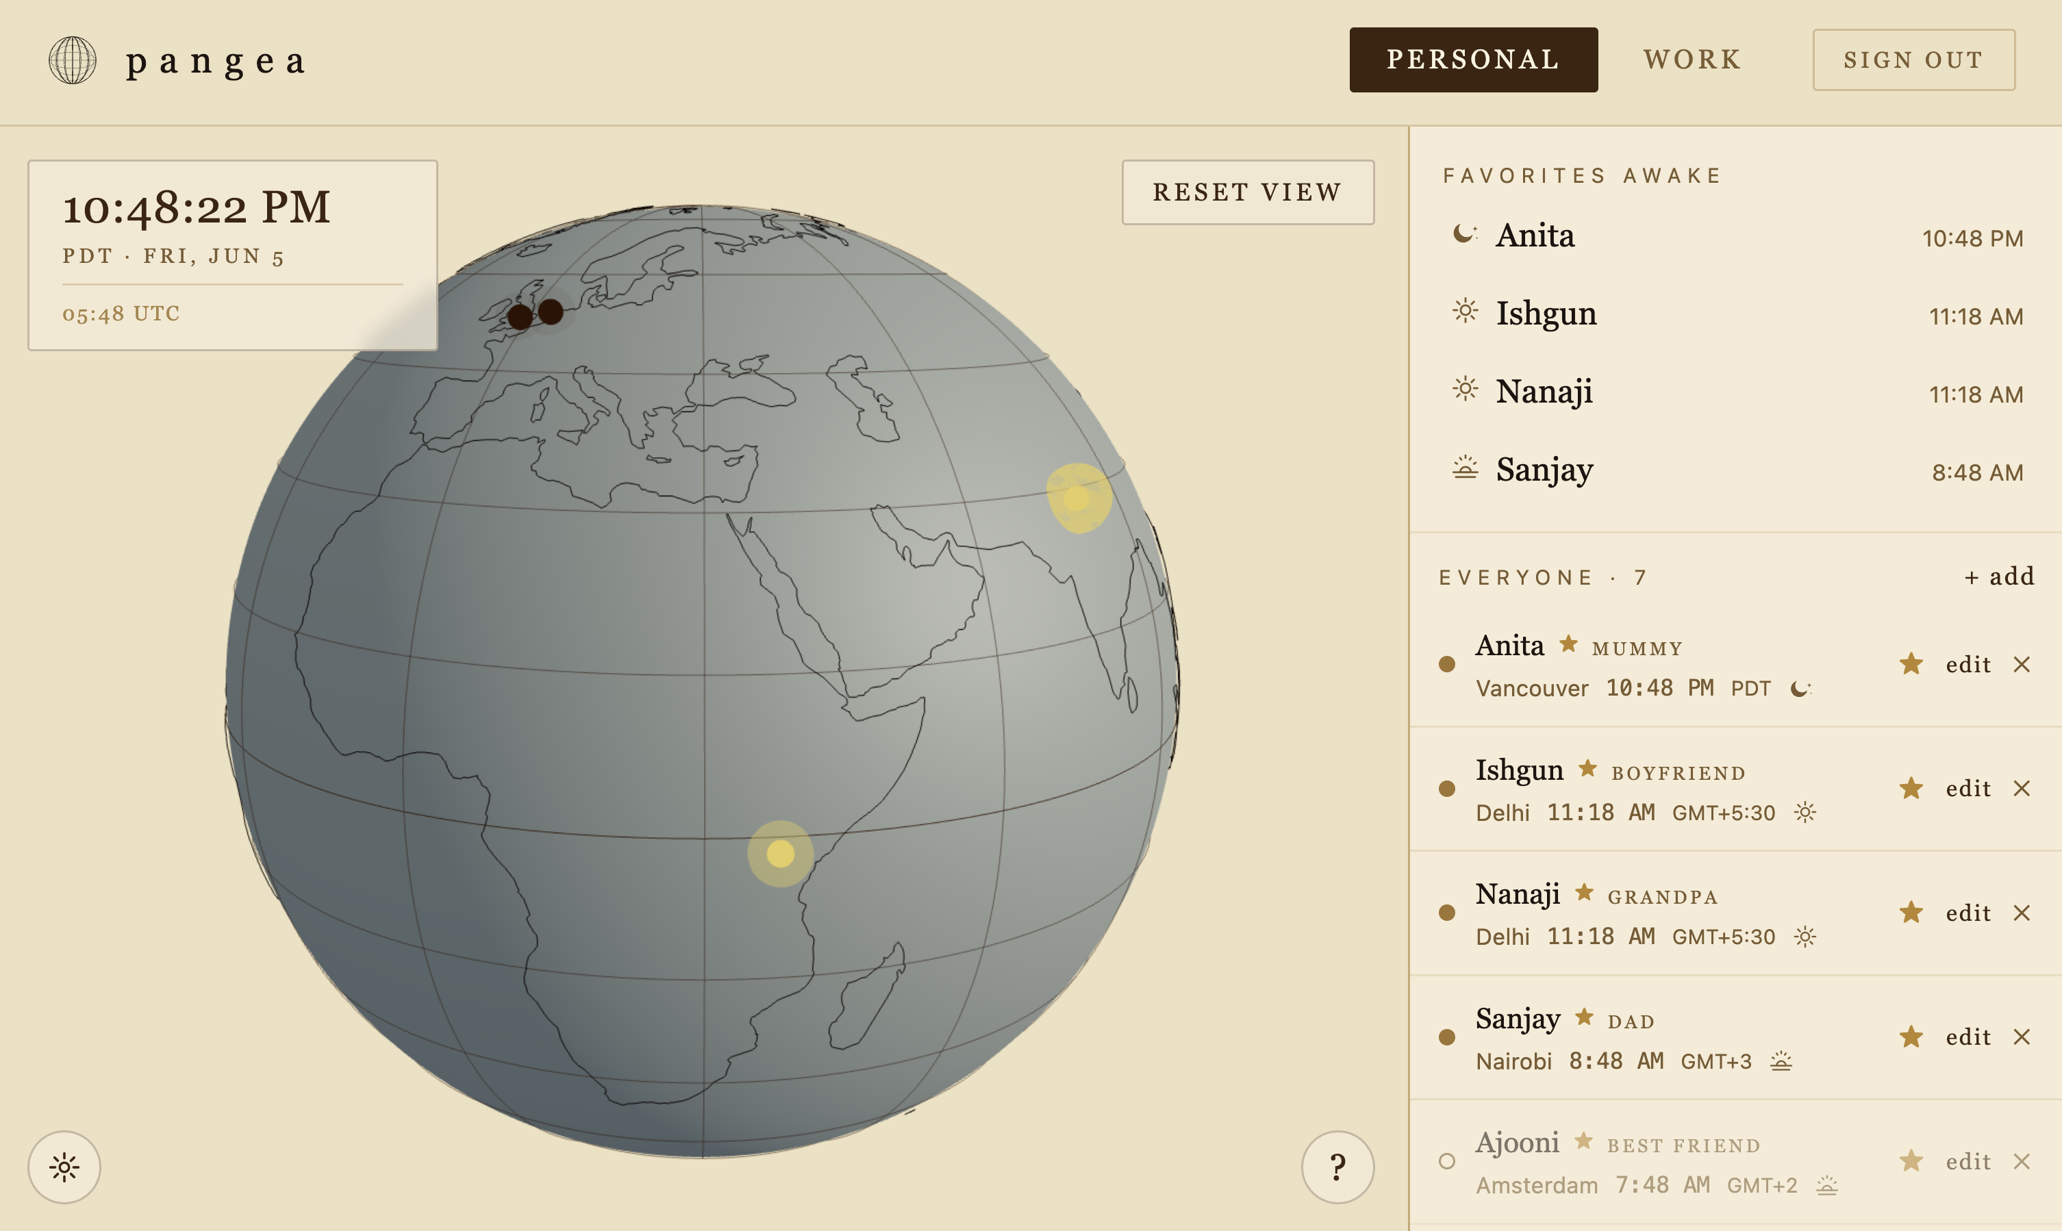This screenshot has width=2062, height=1231.
Task: Edit Ajooni's entry
Action: (1968, 1162)
